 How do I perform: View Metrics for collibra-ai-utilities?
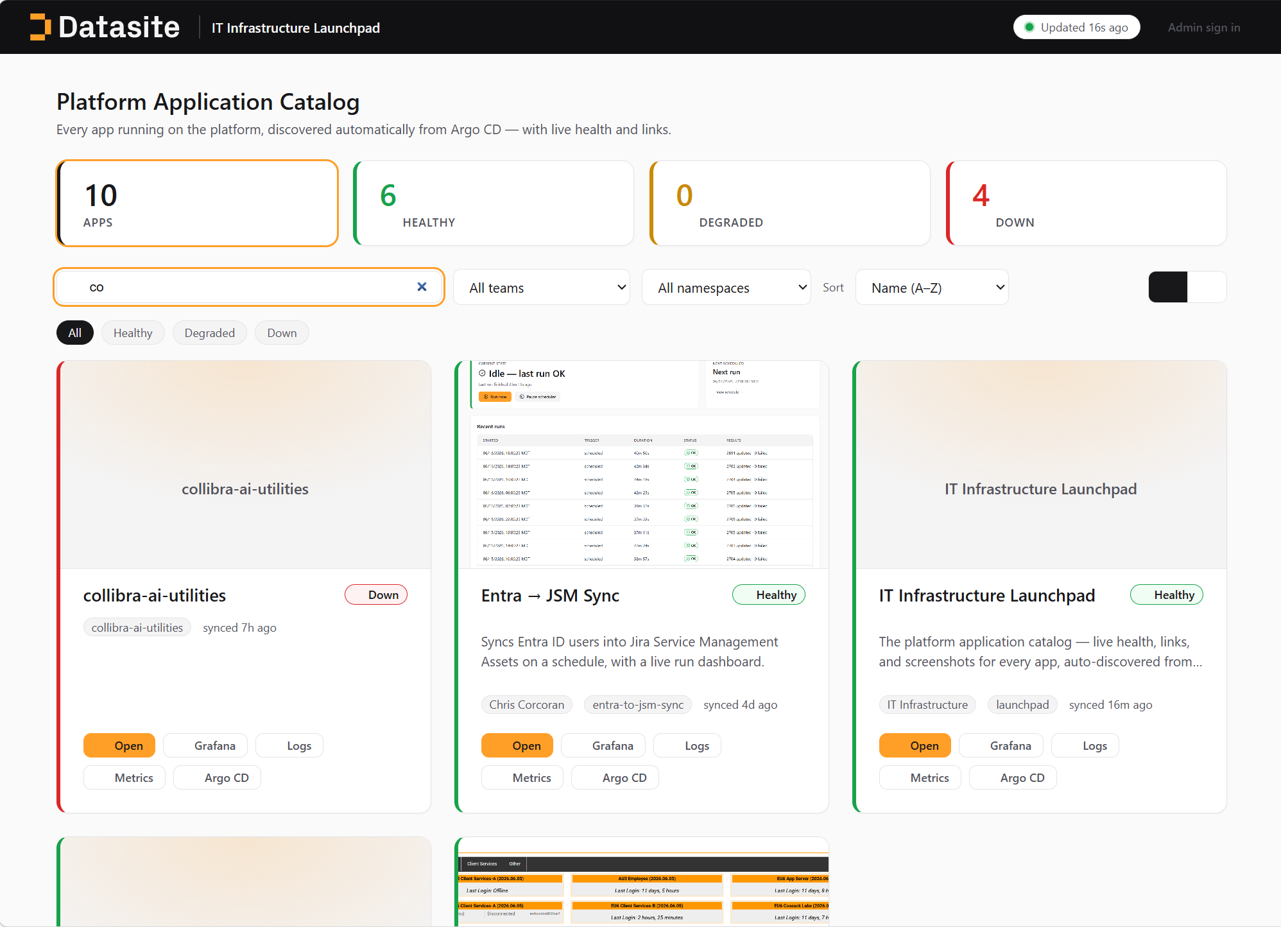[125, 777]
